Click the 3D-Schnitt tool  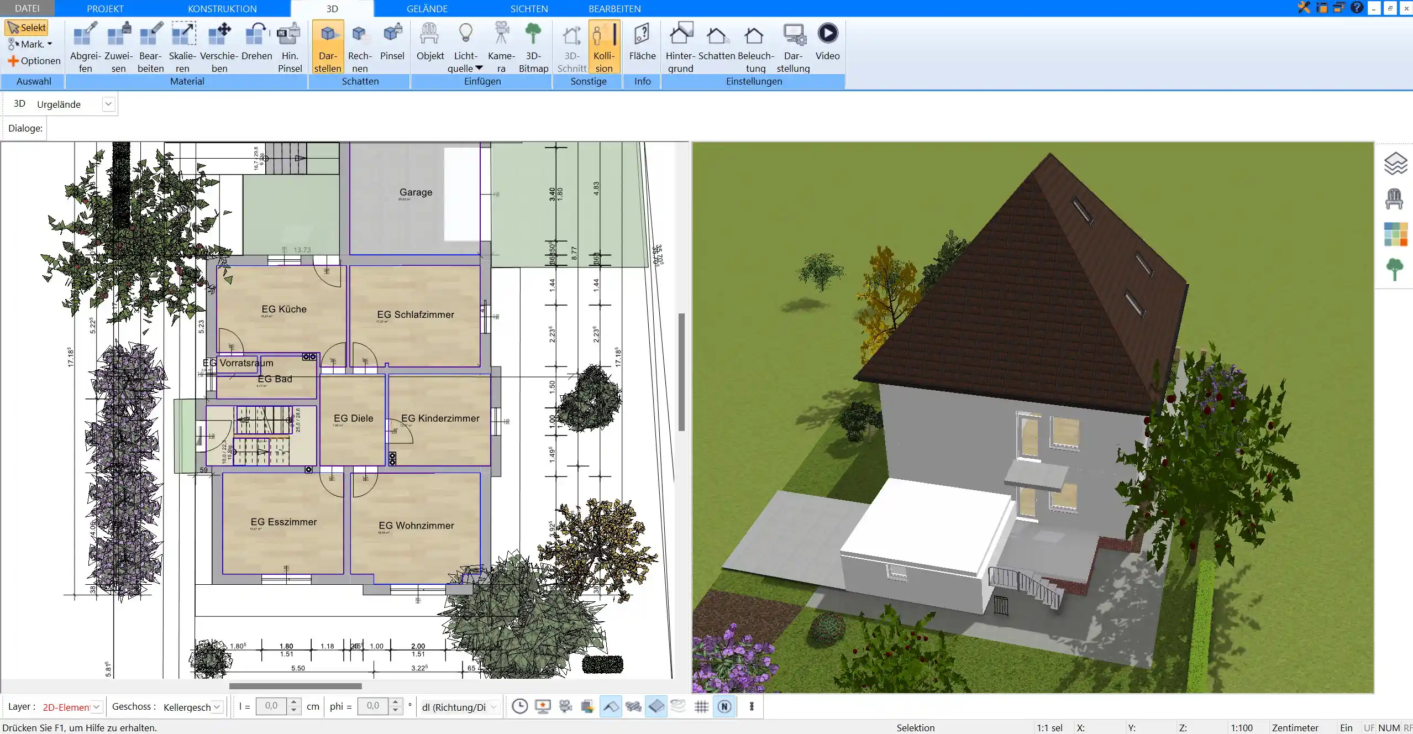point(572,47)
